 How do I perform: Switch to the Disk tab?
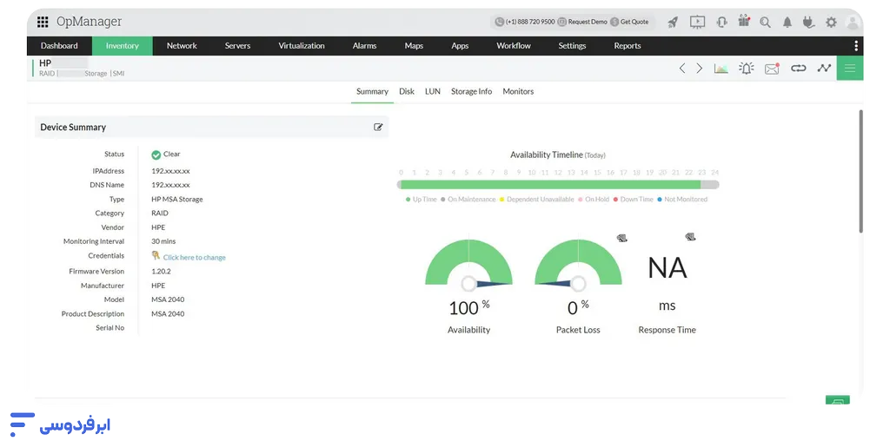407,91
